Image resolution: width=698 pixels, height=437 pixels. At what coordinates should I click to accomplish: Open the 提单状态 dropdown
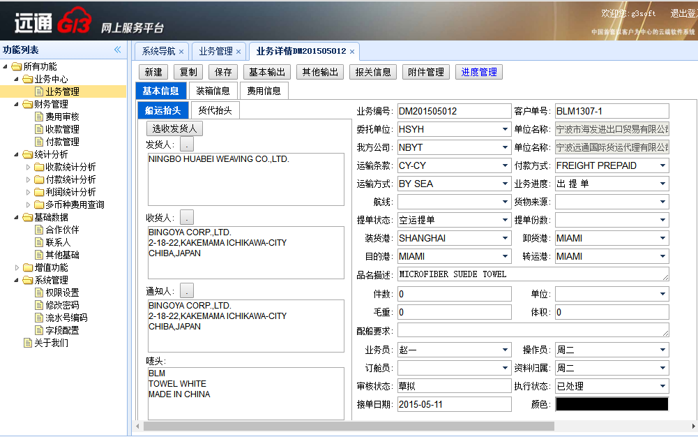(505, 220)
